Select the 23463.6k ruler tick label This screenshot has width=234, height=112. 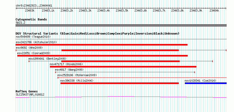141,10
